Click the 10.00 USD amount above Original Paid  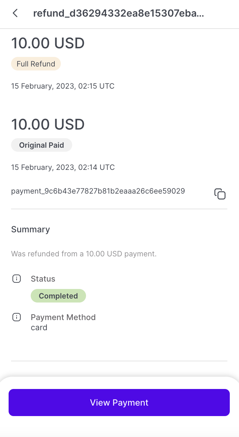coord(48,124)
